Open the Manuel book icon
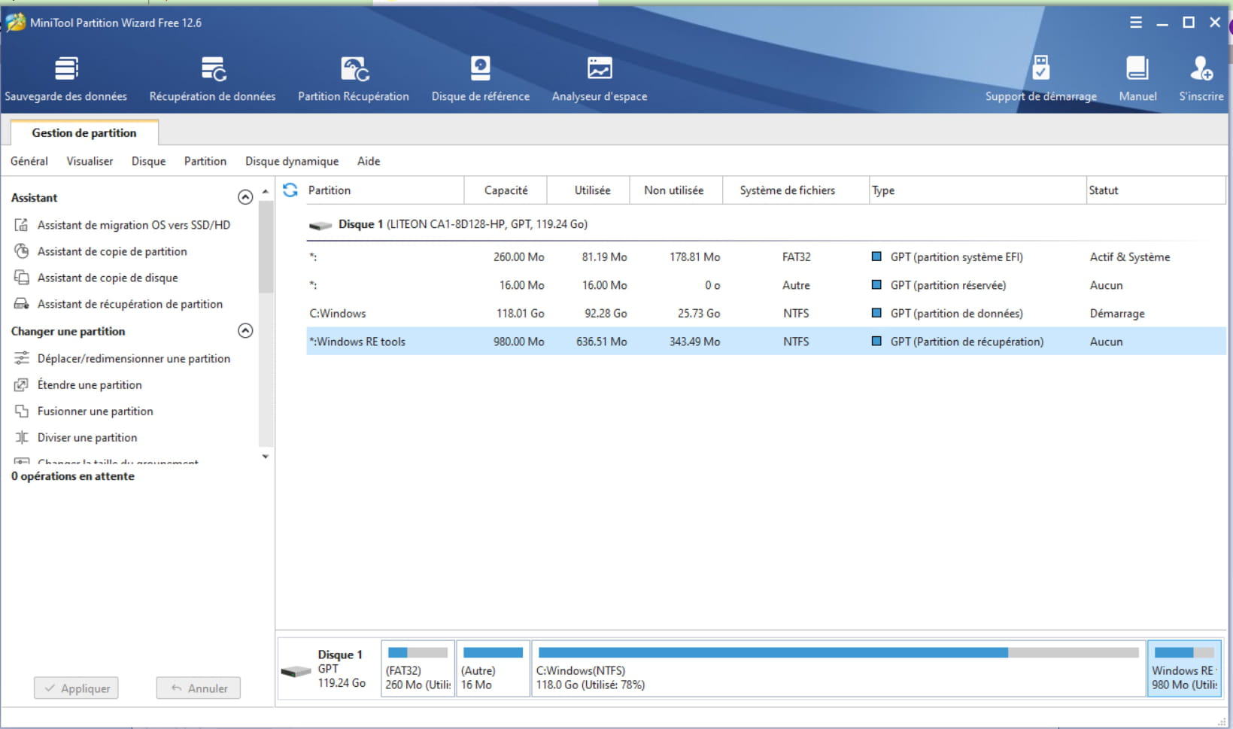1233x729 pixels. pos(1137,68)
